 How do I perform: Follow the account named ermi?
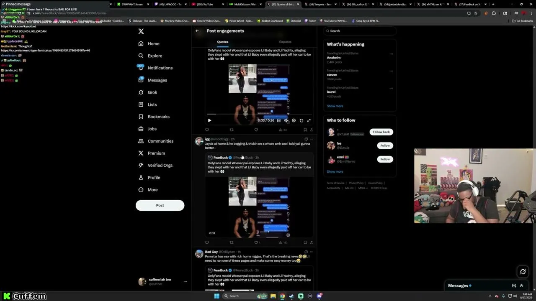385,159
